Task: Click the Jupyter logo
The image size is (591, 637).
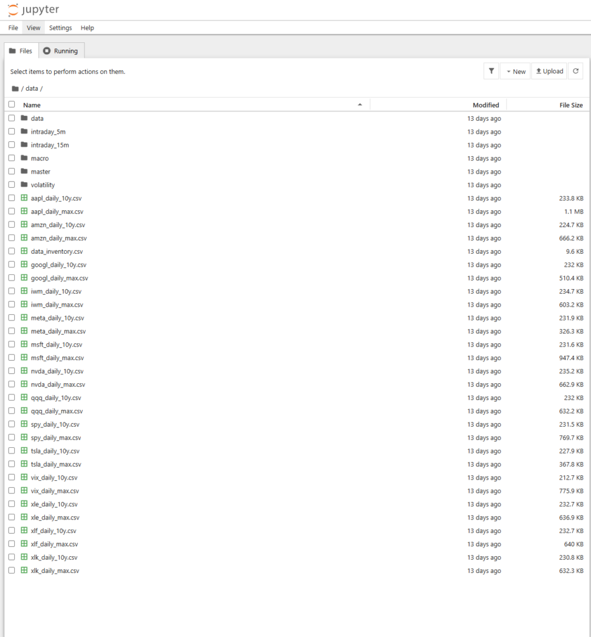Action: pyautogui.click(x=34, y=9)
